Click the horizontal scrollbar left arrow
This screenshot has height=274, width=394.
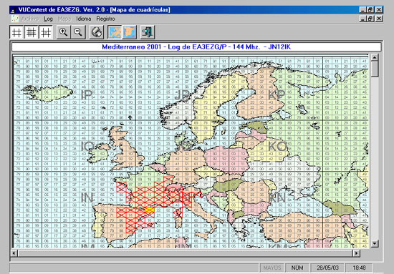click(14, 253)
